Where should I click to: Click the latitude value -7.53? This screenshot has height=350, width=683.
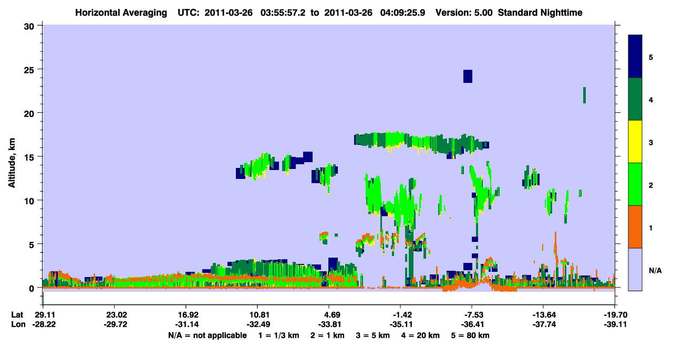(472, 315)
